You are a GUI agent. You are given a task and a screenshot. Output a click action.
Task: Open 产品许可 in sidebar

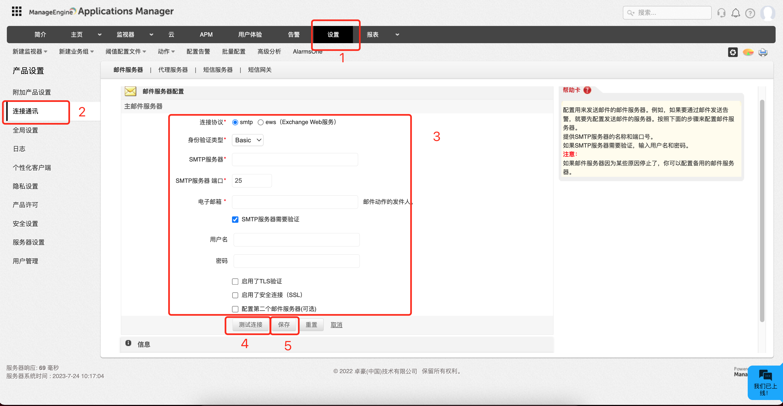pos(25,205)
